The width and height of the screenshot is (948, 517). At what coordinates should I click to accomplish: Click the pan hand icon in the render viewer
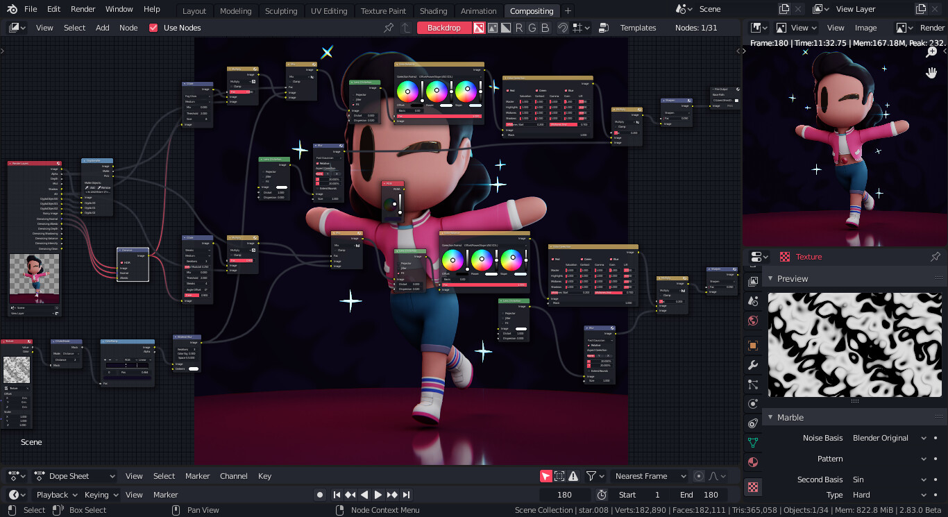[x=933, y=72]
